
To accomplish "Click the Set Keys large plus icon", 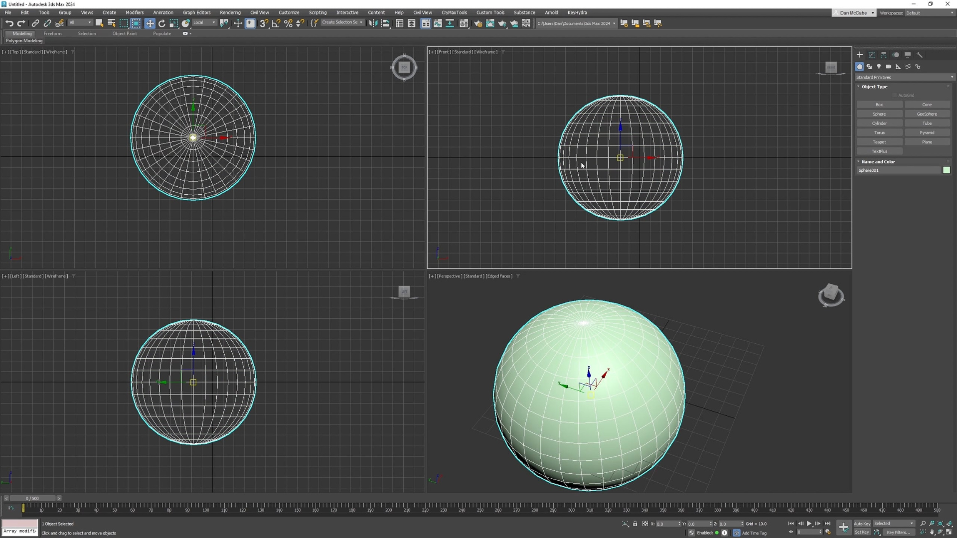I will pyautogui.click(x=843, y=528).
